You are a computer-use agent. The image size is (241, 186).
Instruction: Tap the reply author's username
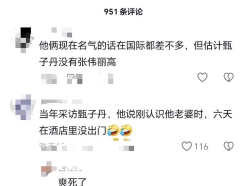pos(70,169)
